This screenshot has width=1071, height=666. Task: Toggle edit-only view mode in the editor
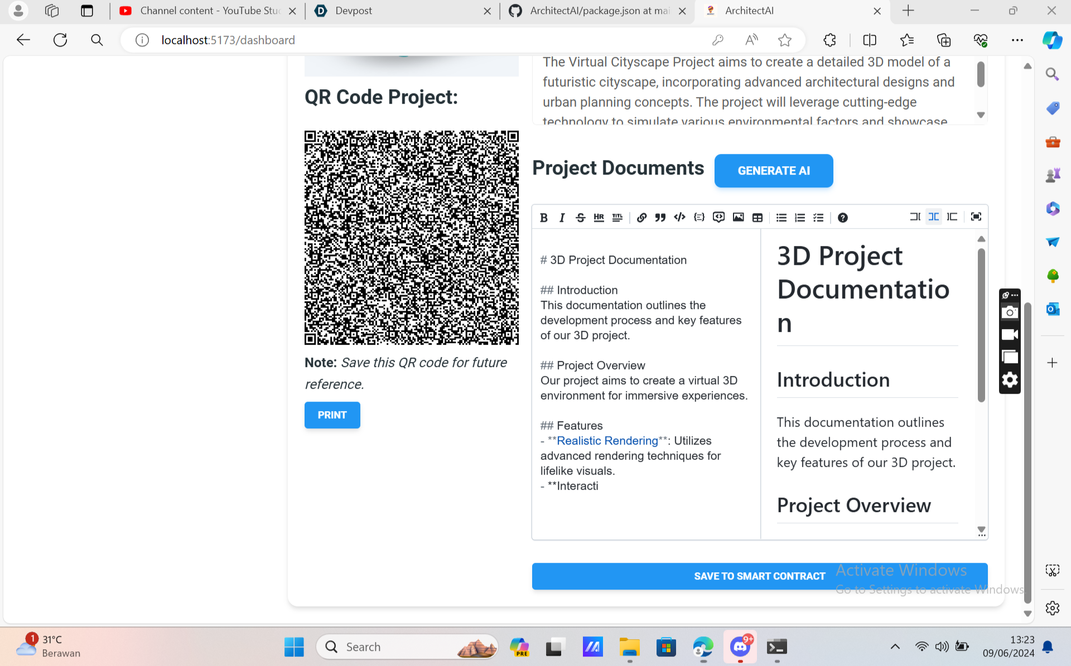click(x=915, y=217)
